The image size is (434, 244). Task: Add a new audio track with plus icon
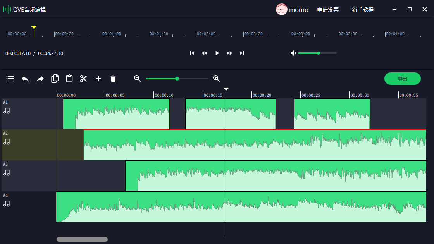pos(98,79)
